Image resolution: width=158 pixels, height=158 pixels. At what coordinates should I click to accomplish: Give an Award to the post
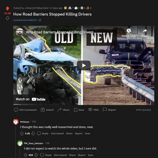(47, 110)
